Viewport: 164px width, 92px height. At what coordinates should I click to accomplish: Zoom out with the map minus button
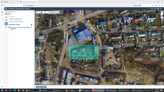tap(162, 14)
